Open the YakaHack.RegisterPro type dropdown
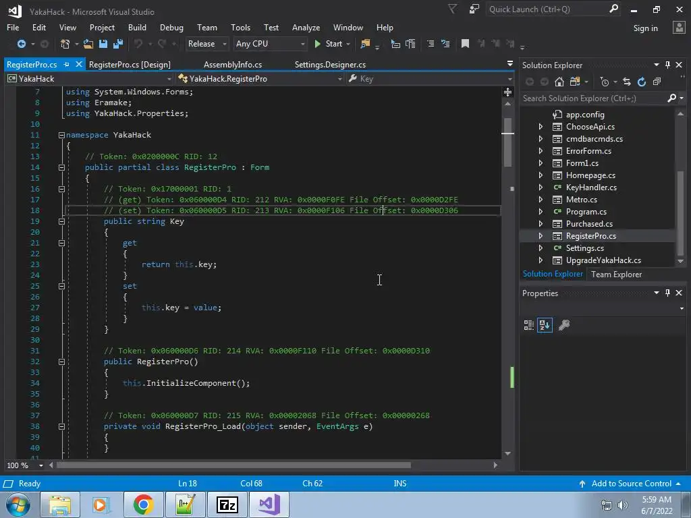 (x=260, y=79)
